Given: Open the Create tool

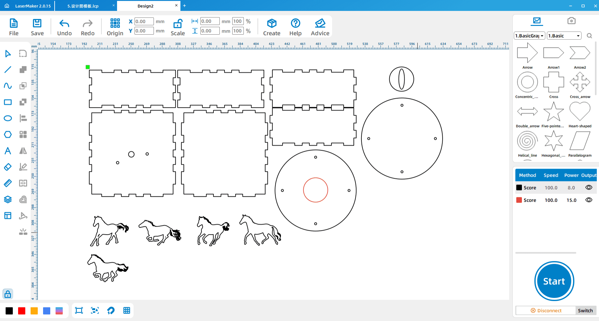Looking at the screenshot, I should click(272, 27).
